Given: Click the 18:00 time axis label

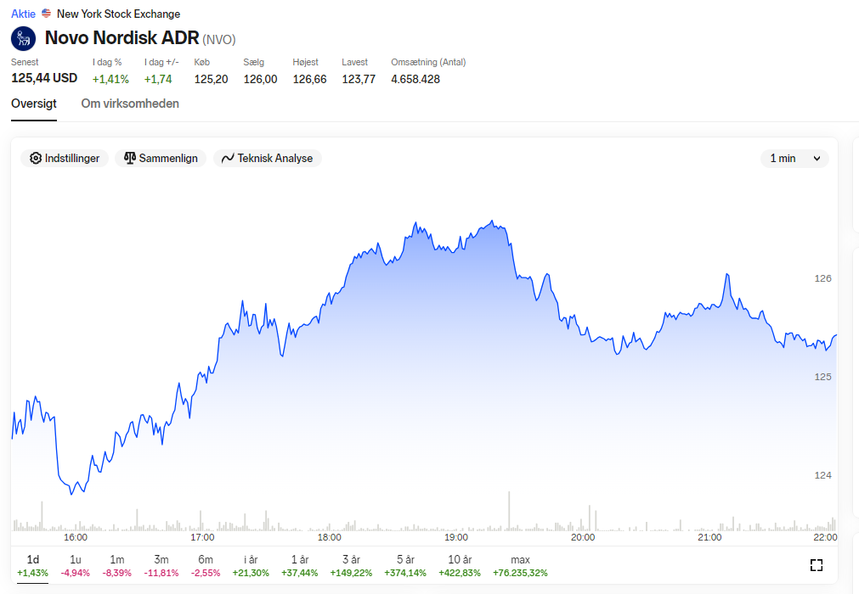Looking at the screenshot, I should 330,537.
